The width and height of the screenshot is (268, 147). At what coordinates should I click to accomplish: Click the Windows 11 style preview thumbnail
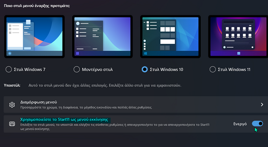point(238,36)
